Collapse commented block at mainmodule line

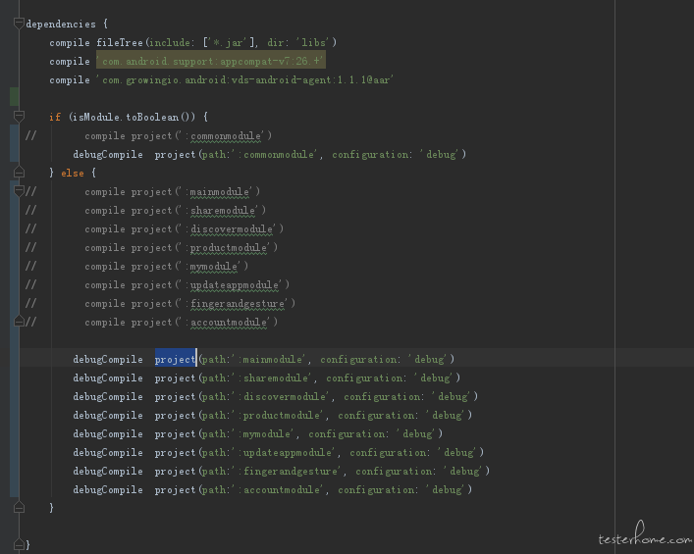19,191
